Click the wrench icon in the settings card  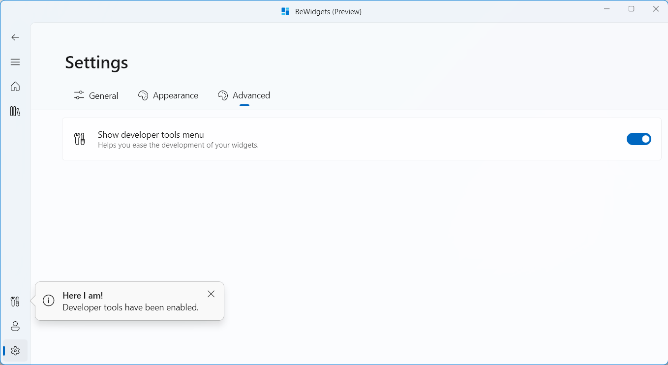pyautogui.click(x=79, y=139)
